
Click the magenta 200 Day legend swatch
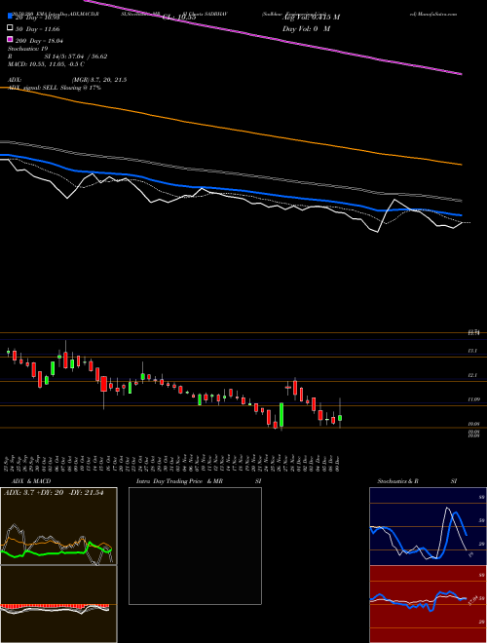(x=10, y=39)
